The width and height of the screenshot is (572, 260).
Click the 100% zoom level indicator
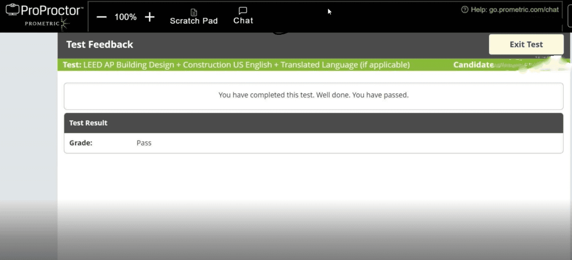pos(125,17)
